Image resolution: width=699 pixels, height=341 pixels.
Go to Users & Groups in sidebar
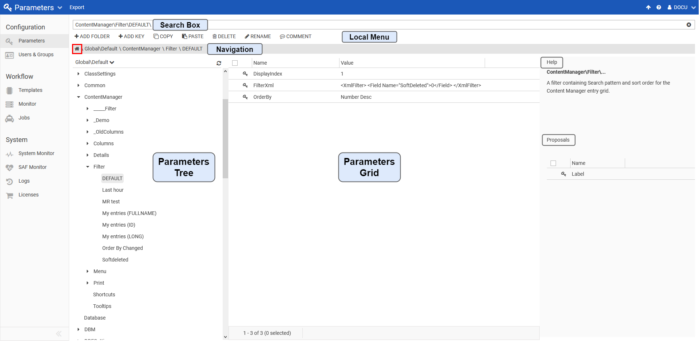36,54
